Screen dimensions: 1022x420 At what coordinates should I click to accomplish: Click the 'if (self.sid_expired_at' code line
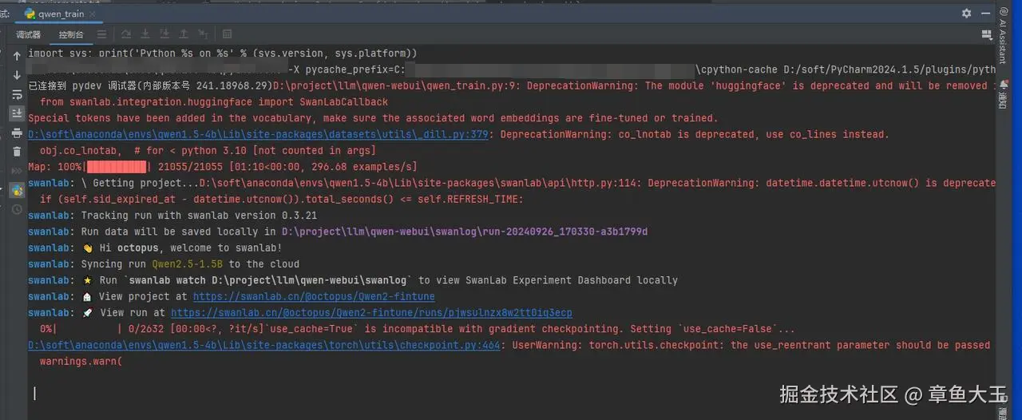pos(282,199)
